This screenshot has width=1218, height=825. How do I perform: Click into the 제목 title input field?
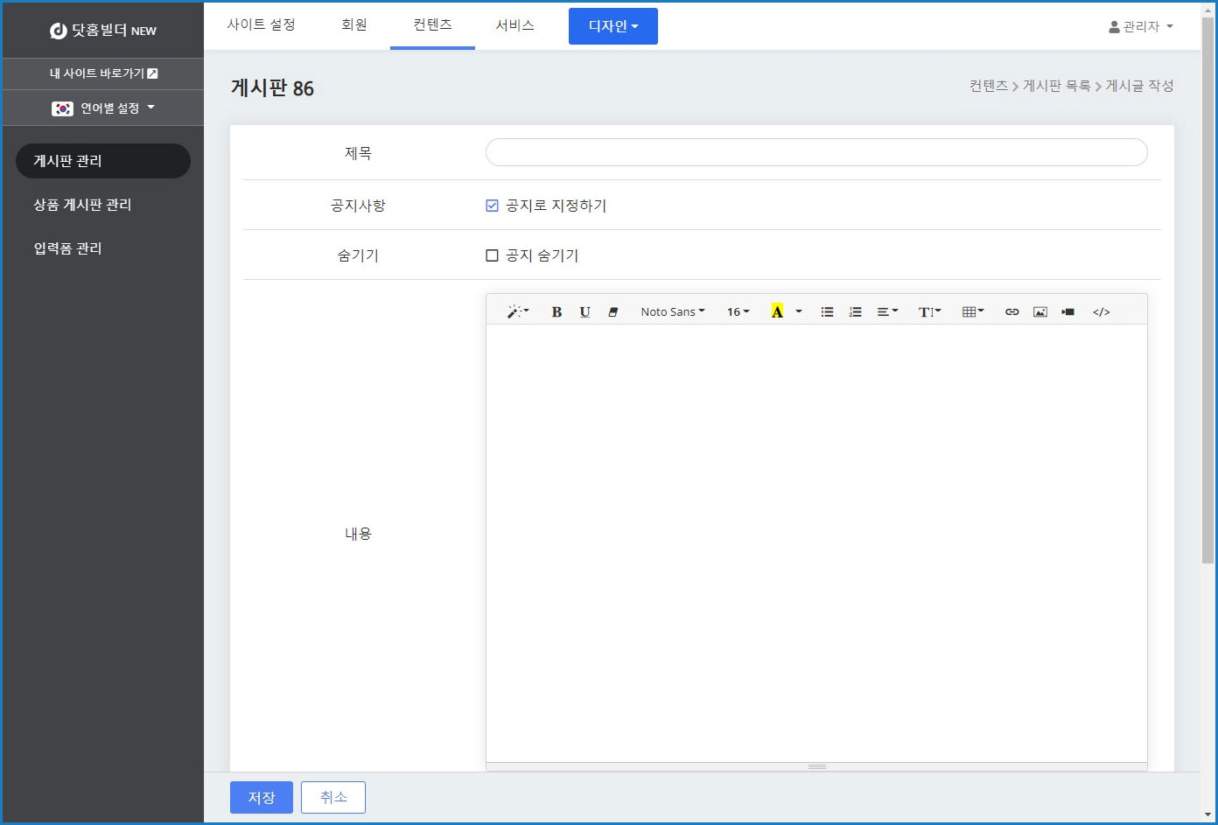[815, 152]
